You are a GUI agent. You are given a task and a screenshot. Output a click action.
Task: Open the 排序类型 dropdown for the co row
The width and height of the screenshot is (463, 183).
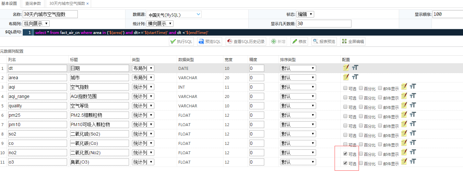coord(298,143)
